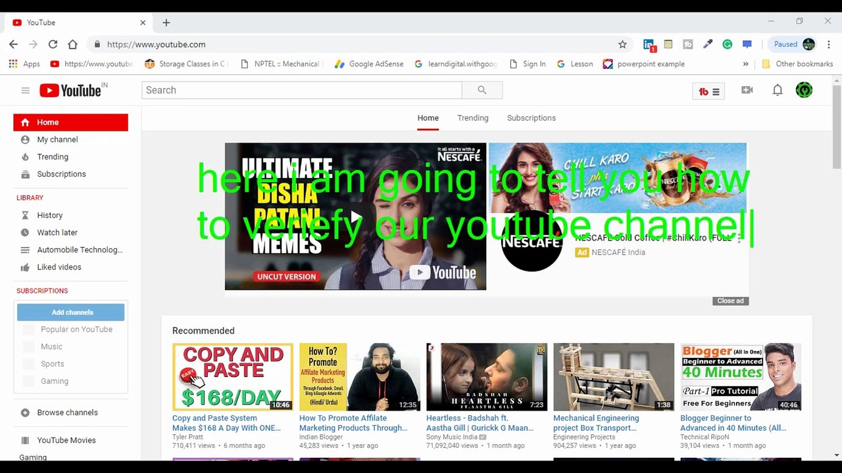Viewport: 842px width, 473px height.
Task: Open Mechanical Engineering project thumbnail
Action: point(613,376)
